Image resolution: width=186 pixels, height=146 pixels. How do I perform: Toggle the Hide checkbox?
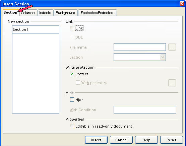coord(72,100)
